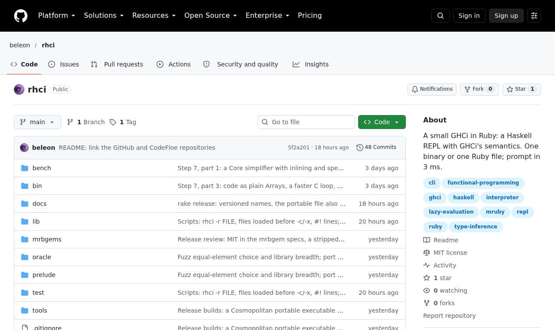Open the bench folder icon
This screenshot has height=330, width=555.
pos(25,168)
